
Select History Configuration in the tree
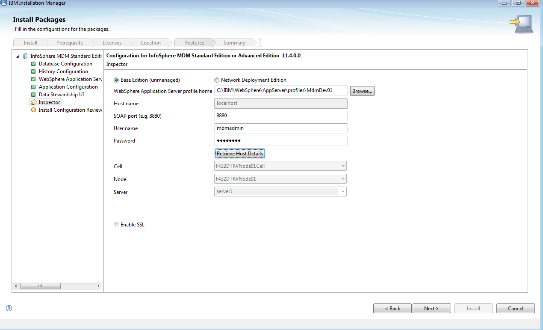[63, 71]
